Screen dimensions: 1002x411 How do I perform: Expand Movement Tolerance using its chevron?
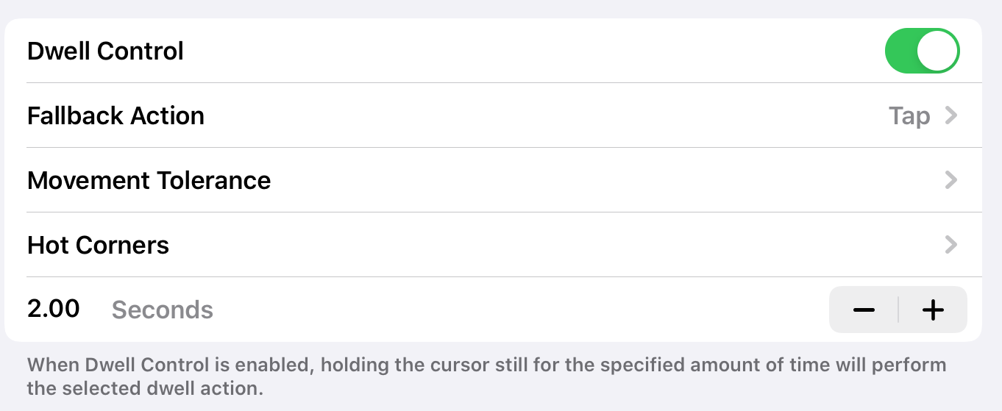pos(951,180)
